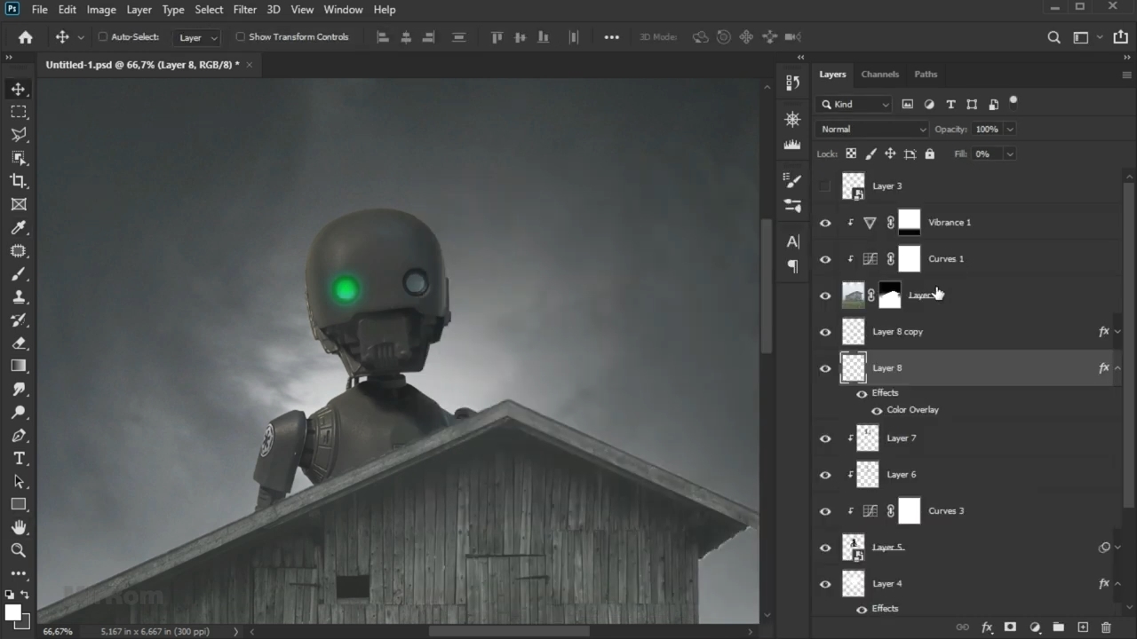The image size is (1137, 639).
Task: Hide the Layer 8 copy layer
Action: 825,332
